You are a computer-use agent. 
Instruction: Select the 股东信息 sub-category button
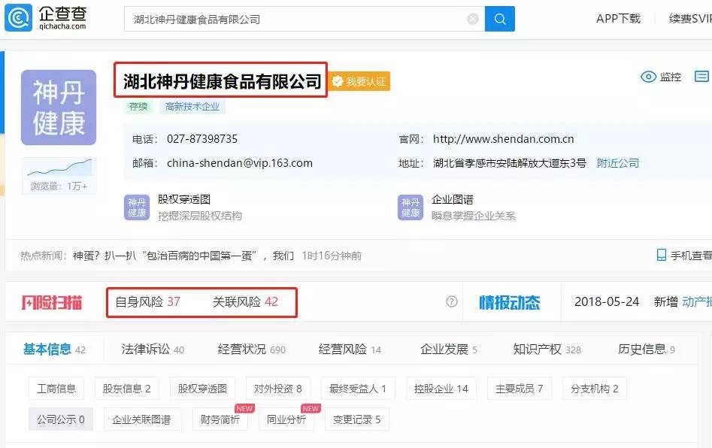click(127, 389)
